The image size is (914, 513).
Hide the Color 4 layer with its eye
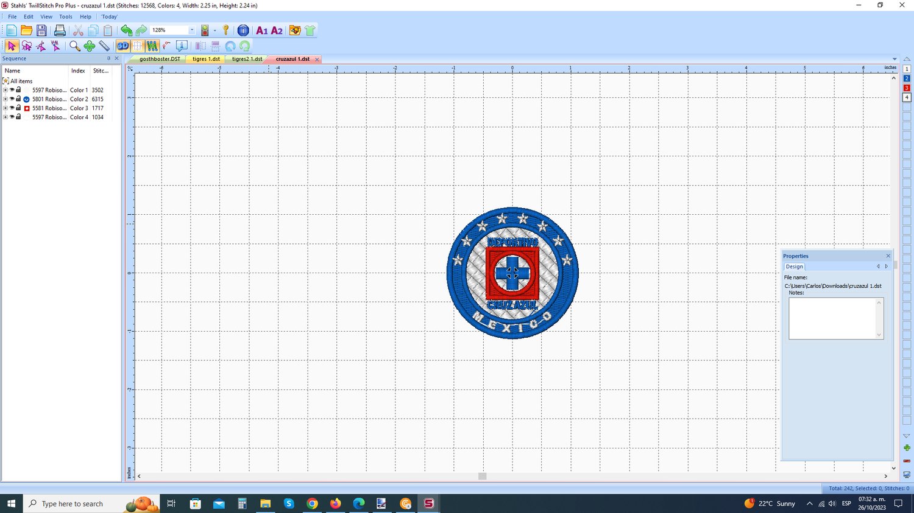point(12,117)
